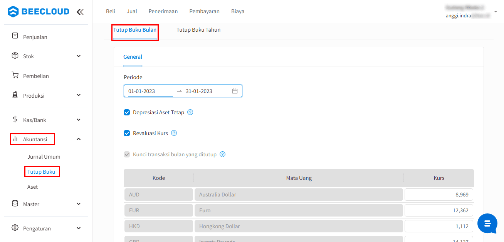Edit the AUD Kurs value field
Screen dimensions: 504x242
click(438, 195)
